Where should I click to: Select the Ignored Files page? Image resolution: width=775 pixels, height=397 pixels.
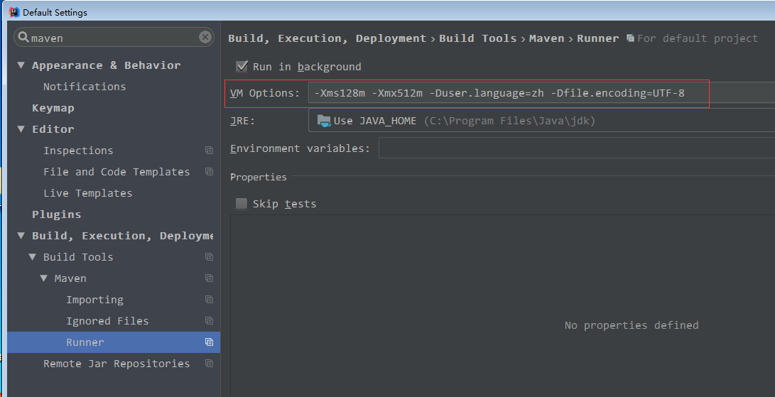[107, 321]
